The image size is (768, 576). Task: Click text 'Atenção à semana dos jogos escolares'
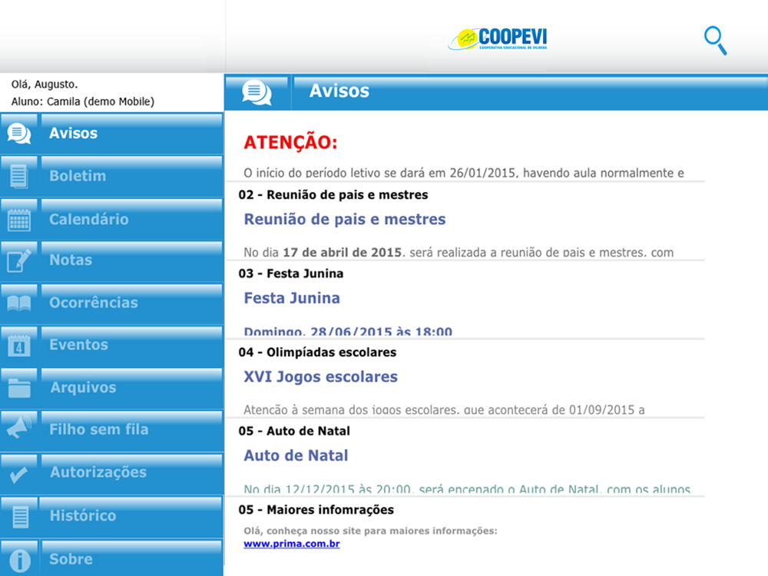tap(351, 410)
